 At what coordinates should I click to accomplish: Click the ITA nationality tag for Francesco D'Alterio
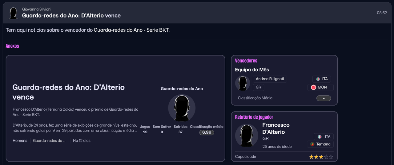324,136
